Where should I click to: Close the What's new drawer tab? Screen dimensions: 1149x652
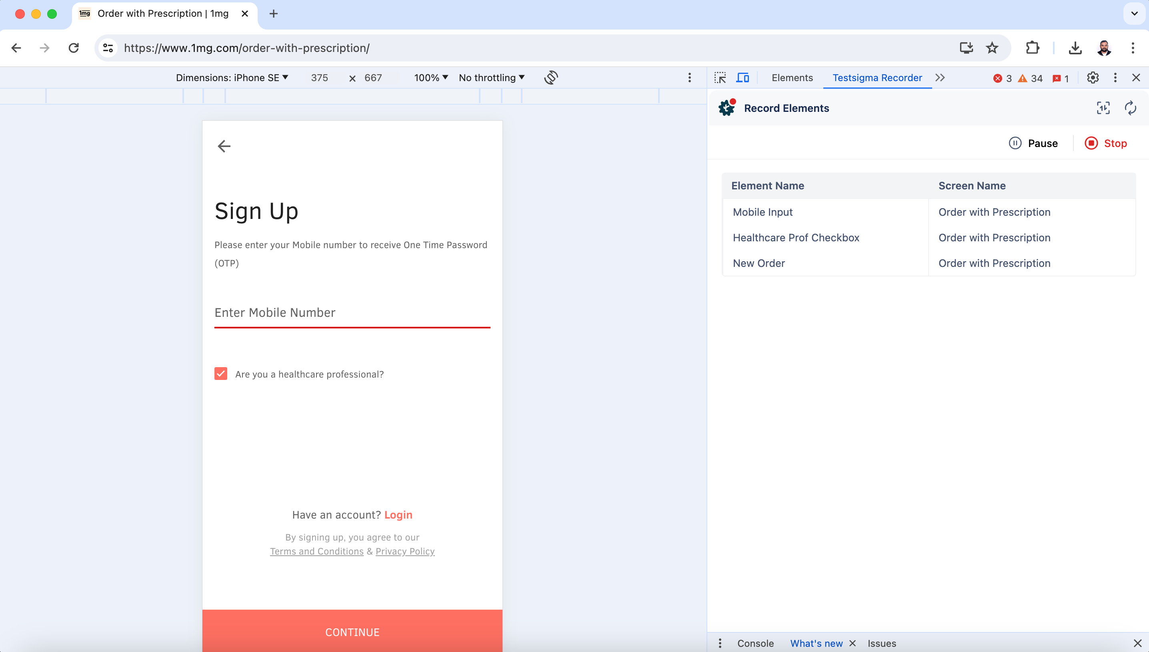click(852, 643)
